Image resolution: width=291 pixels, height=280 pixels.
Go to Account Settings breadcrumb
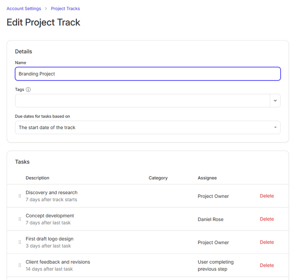[24, 9]
